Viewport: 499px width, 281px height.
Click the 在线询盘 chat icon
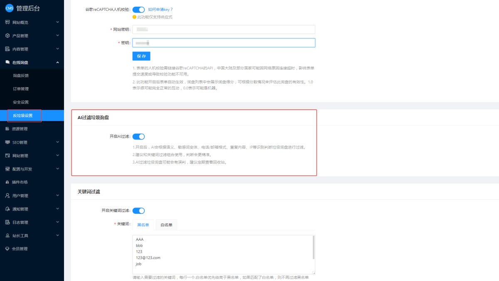point(7,62)
